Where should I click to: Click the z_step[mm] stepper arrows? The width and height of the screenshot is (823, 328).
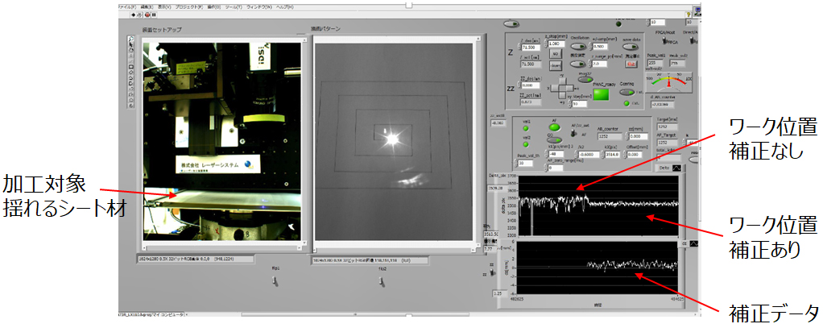click(545, 44)
